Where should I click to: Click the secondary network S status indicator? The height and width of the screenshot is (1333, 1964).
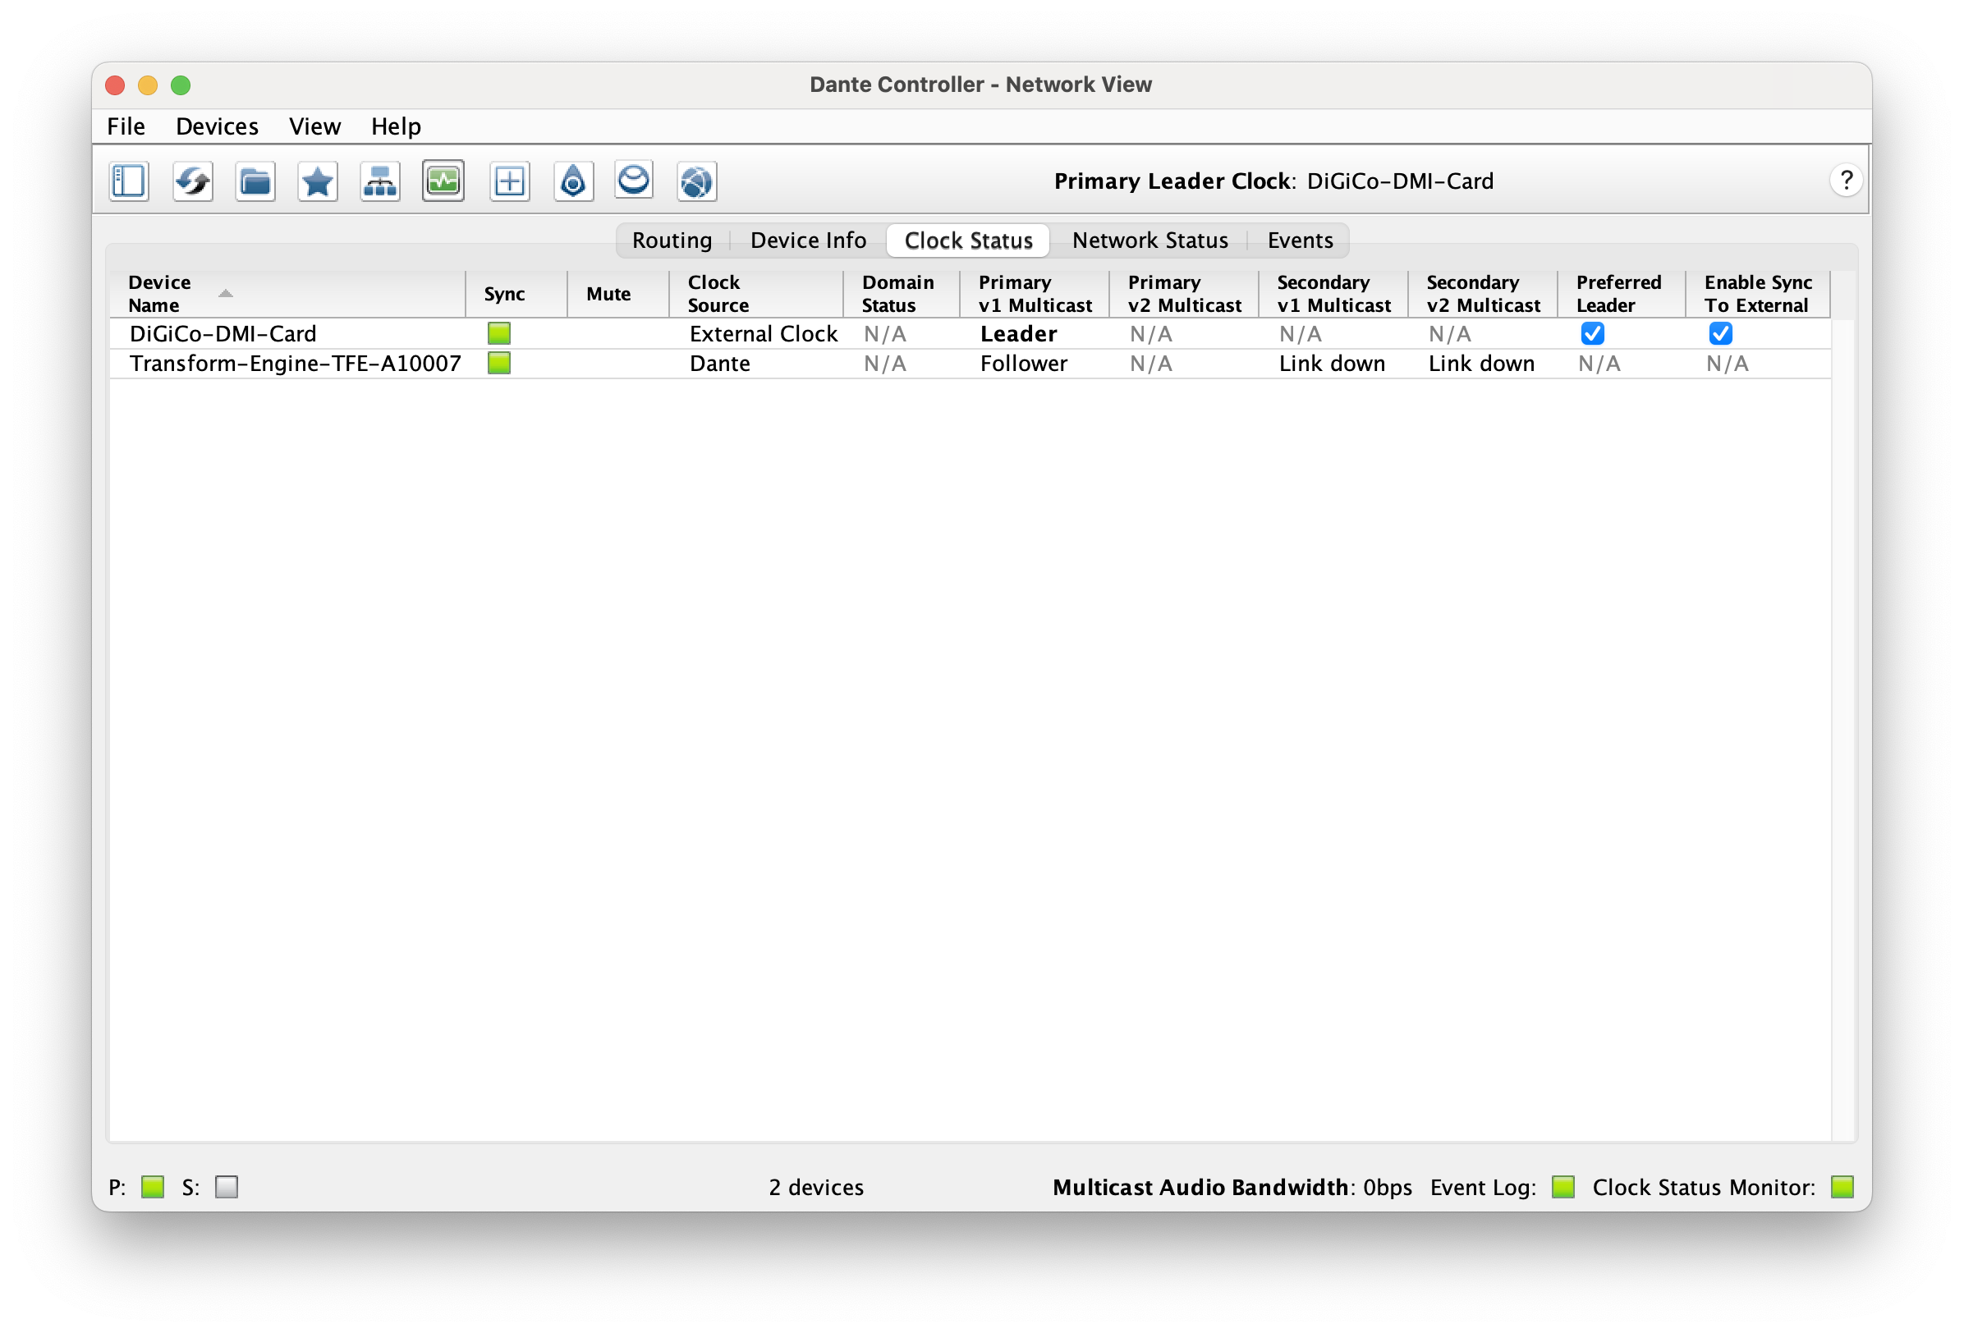coord(227,1188)
